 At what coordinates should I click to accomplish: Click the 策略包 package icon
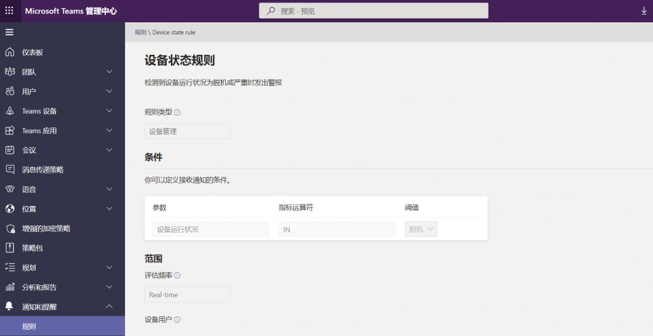(x=10, y=248)
